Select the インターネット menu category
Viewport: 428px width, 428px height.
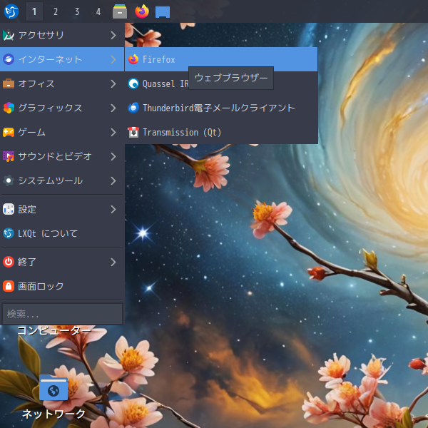(x=62, y=59)
